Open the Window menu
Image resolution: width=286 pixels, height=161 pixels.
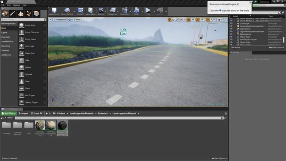(17, 5)
